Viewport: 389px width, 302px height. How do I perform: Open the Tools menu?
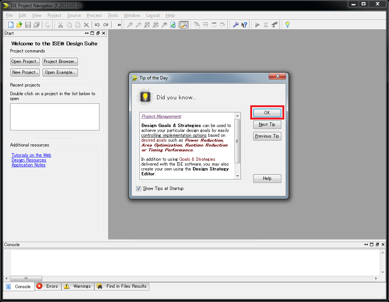click(x=113, y=15)
